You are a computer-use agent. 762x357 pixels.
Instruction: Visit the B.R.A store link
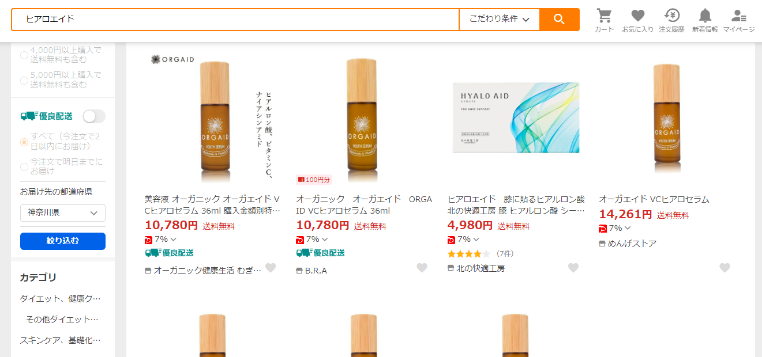(316, 271)
